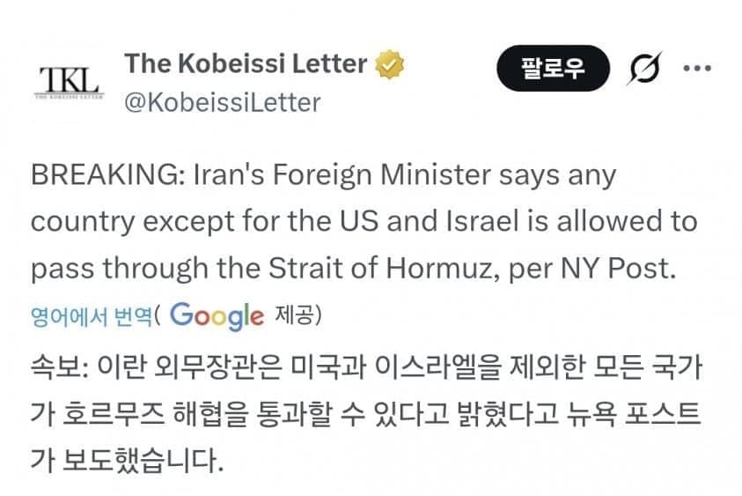Screen dimensions: 742x496
Task: Open the three-dot more options menu
Action: click(x=697, y=69)
